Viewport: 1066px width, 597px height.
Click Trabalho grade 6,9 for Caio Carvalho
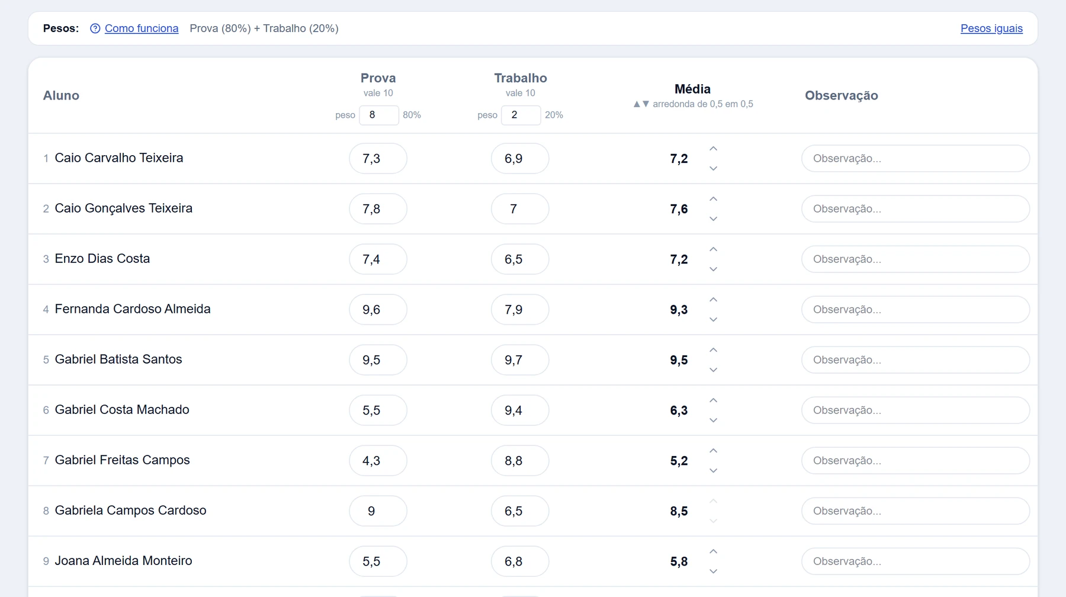coord(520,159)
